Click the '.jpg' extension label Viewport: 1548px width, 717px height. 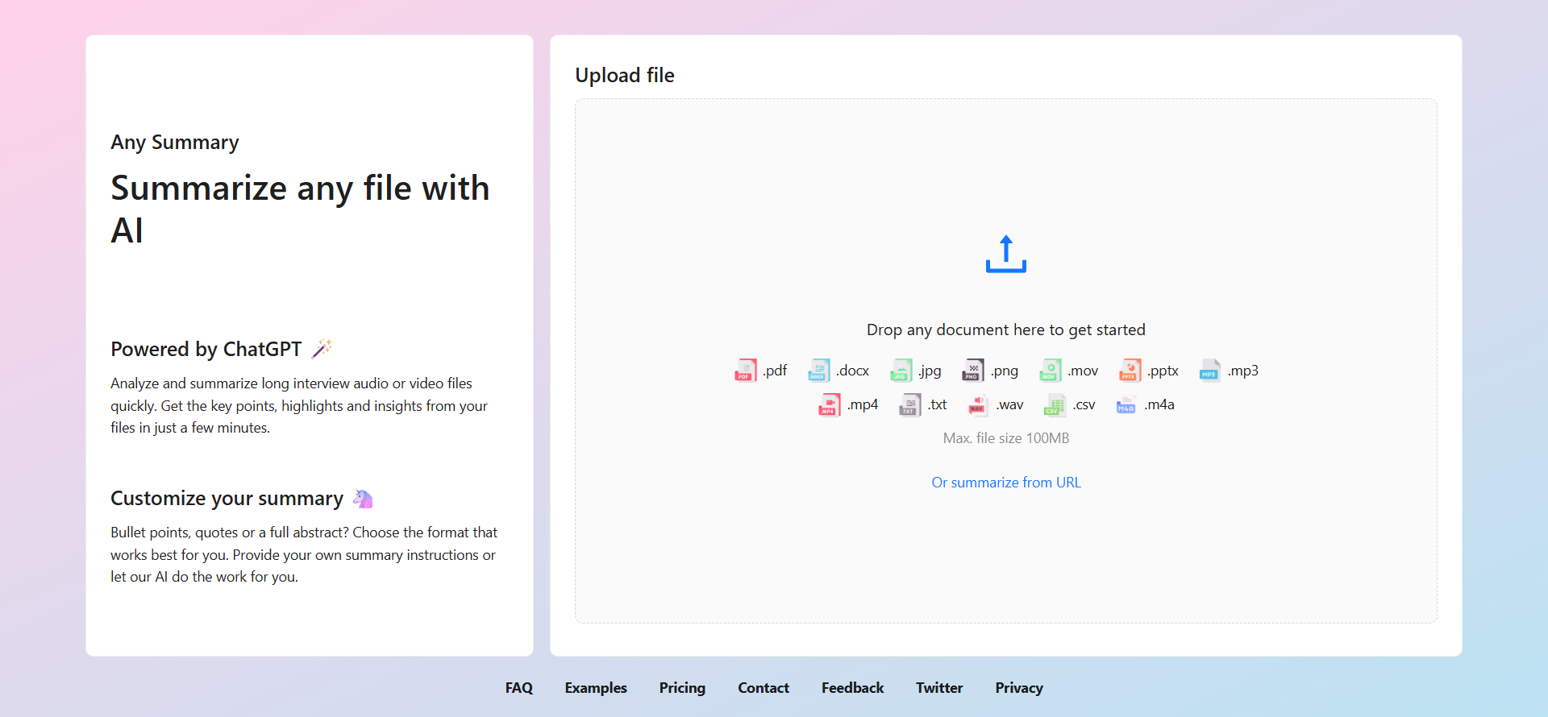930,371
